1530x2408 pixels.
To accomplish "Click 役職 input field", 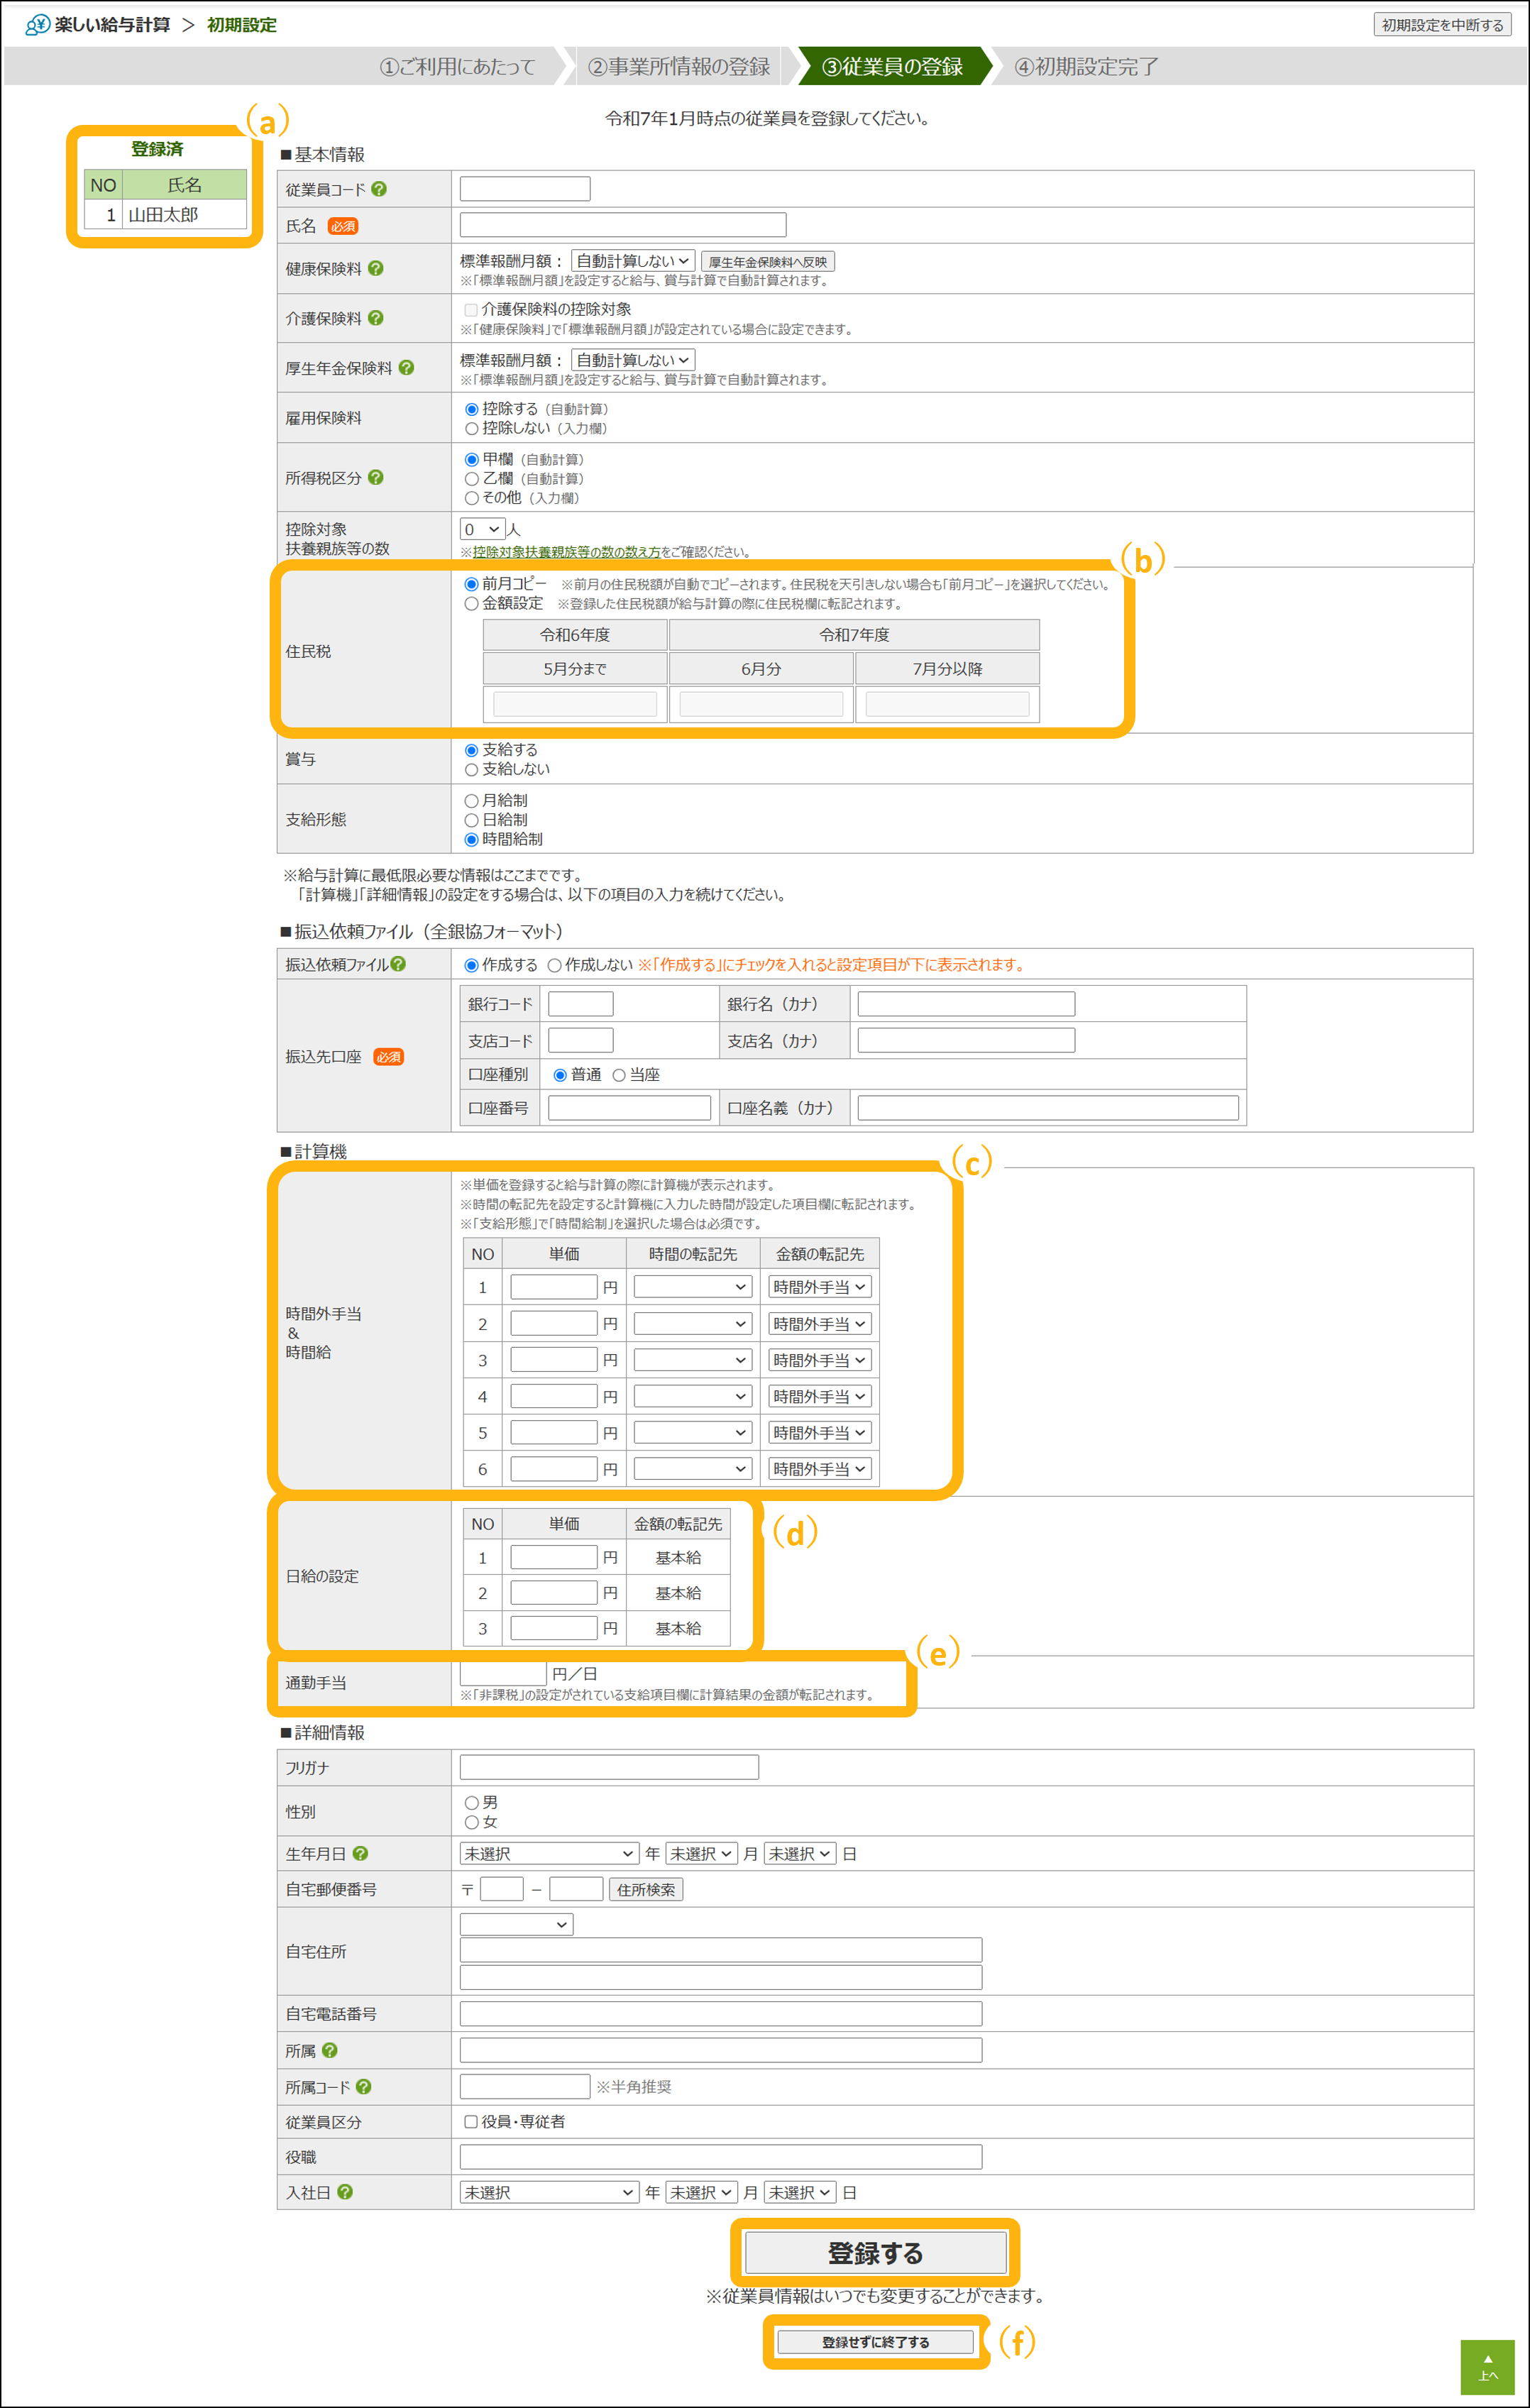I will (721, 2156).
